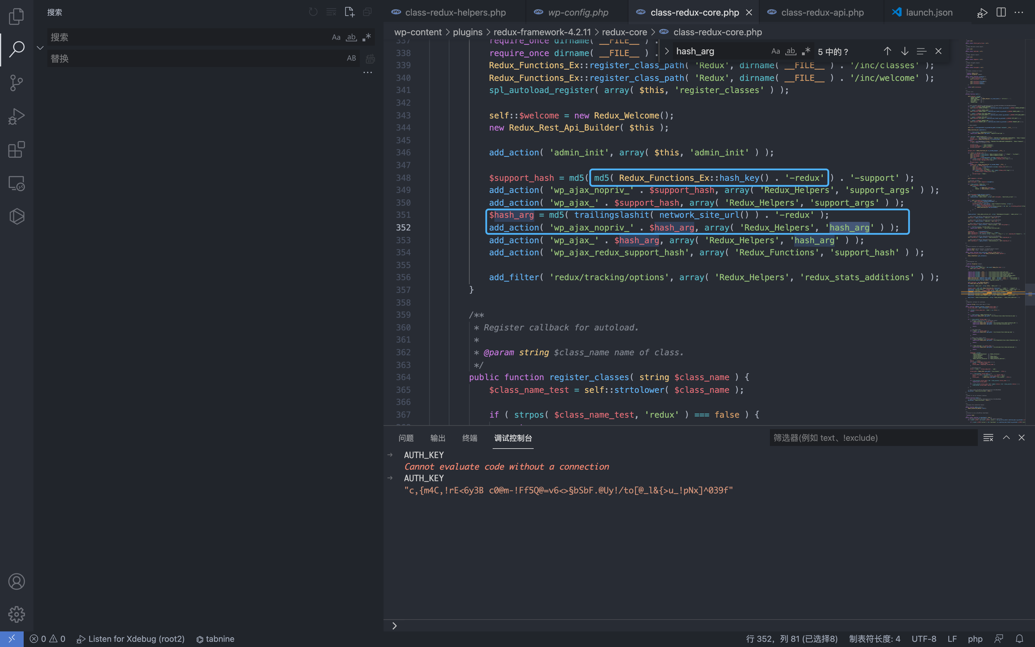Click redux-core in breadcrumb path
Image resolution: width=1035 pixels, height=647 pixels.
624,32
